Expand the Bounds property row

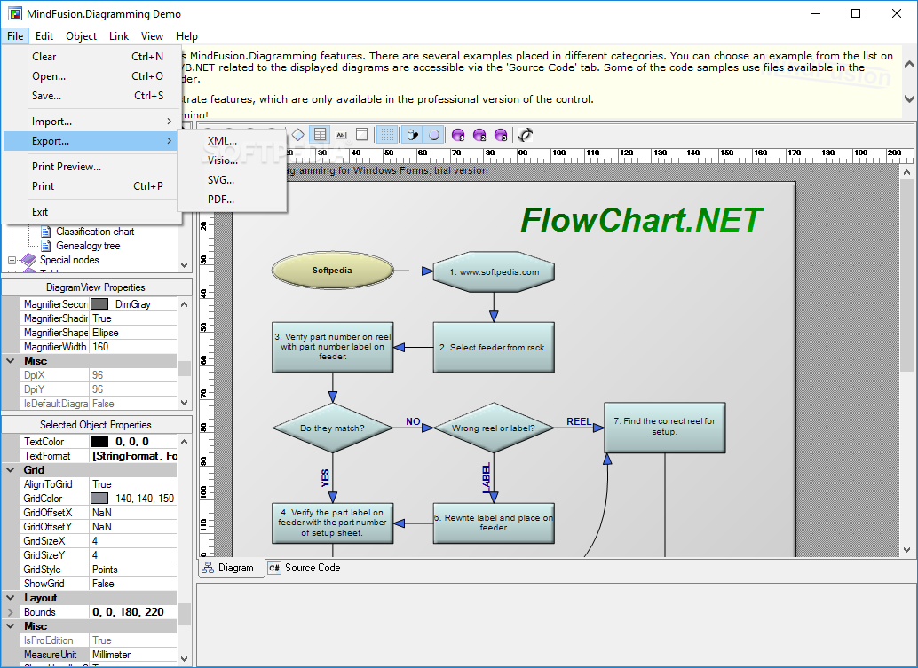click(x=11, y=612)
